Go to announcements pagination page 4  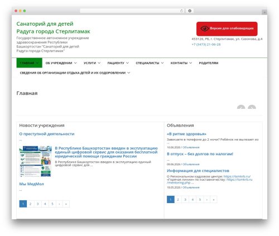pos(193,199)
